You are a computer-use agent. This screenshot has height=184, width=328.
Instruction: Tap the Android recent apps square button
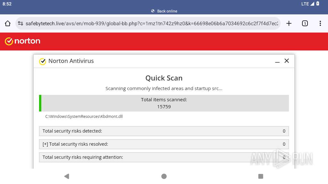261,176
